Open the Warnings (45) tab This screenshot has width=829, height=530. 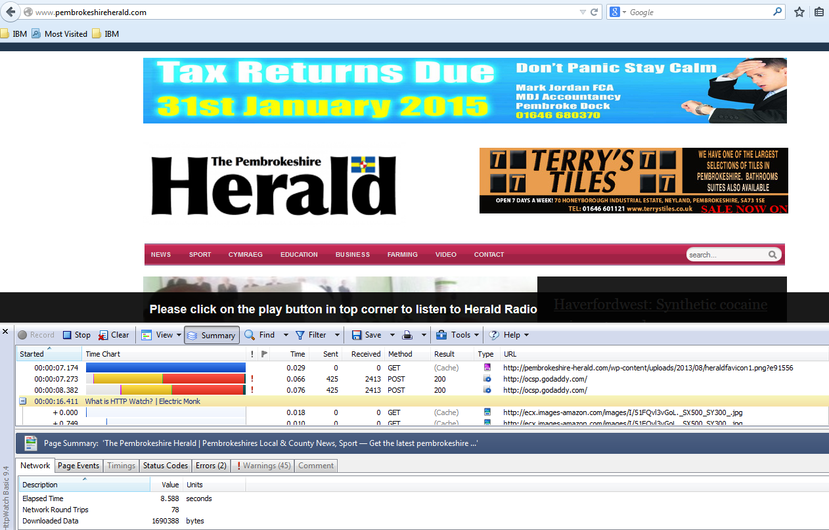click(x=263, y=466)
